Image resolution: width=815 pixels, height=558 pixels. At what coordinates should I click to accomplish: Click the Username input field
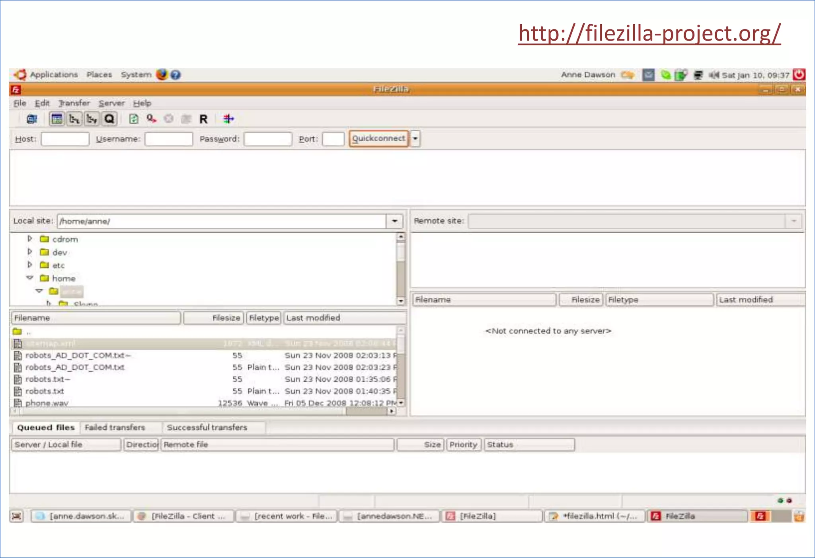(x=169, y=139)
